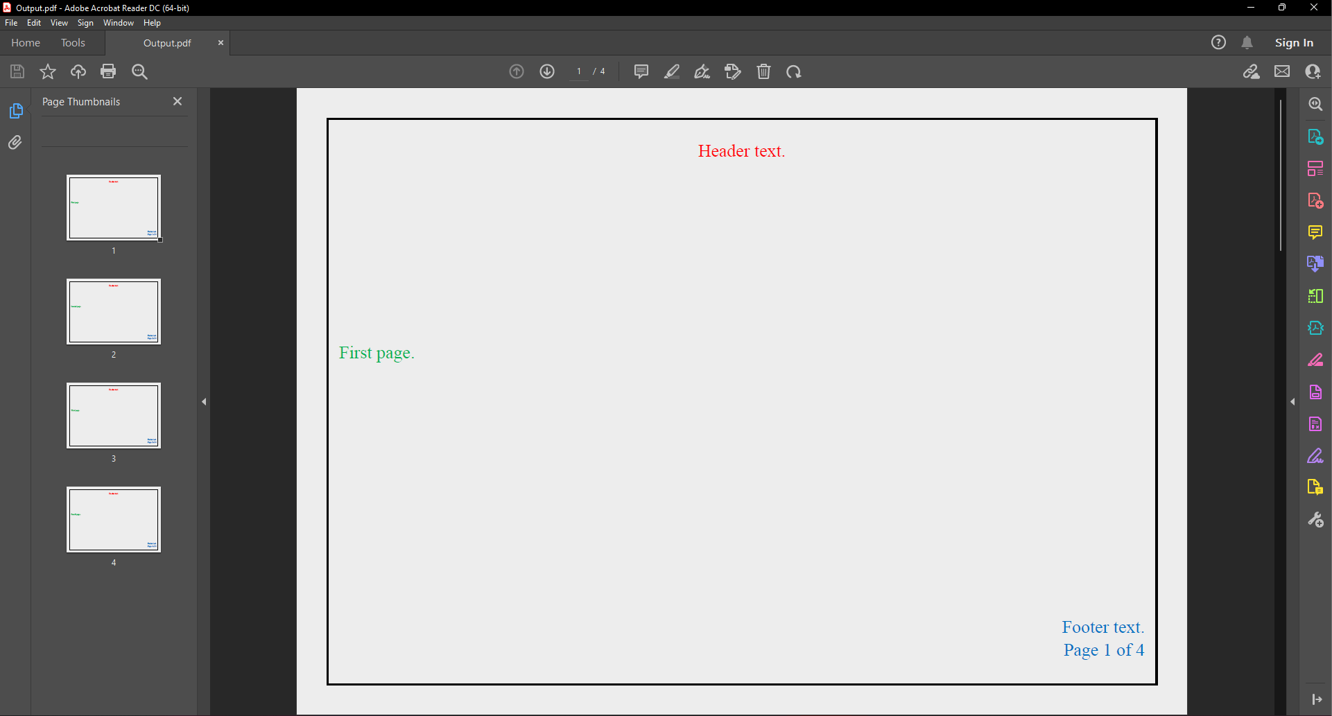The width and height of the screenshot is (1332, 716).
Task: Select page 3 thumbnail
Action: (113, 415)
